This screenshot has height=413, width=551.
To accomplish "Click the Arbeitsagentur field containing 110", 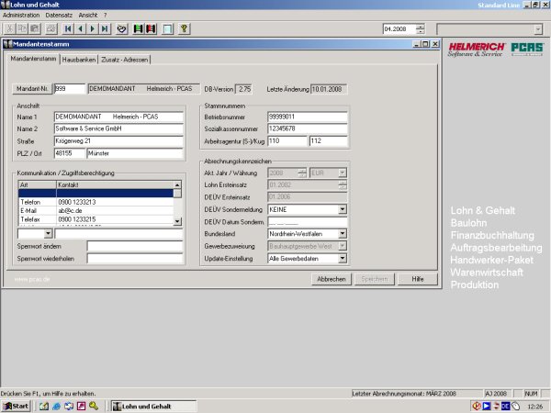I will (x=287, y=141).
